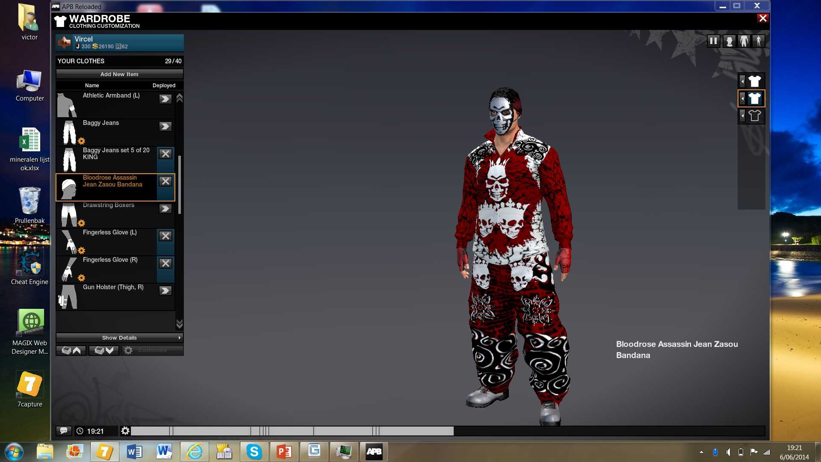821x462 pixels.
Task: Deploy the Gun Holster (Thigh, R)
Action: [x=165, y=291]
